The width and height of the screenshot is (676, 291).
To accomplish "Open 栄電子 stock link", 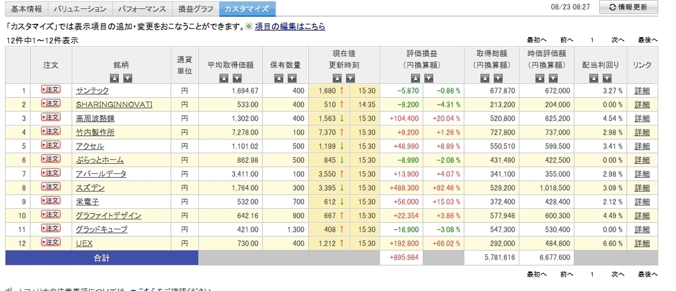I will (x=87, y=202).
